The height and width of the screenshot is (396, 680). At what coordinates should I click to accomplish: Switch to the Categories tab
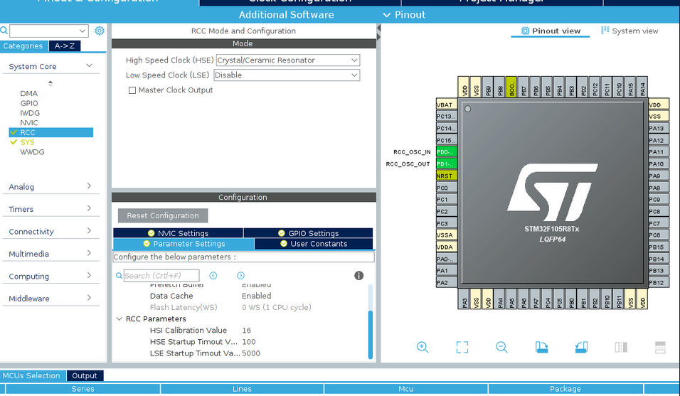pyautogui.click(x=23, y=46)
